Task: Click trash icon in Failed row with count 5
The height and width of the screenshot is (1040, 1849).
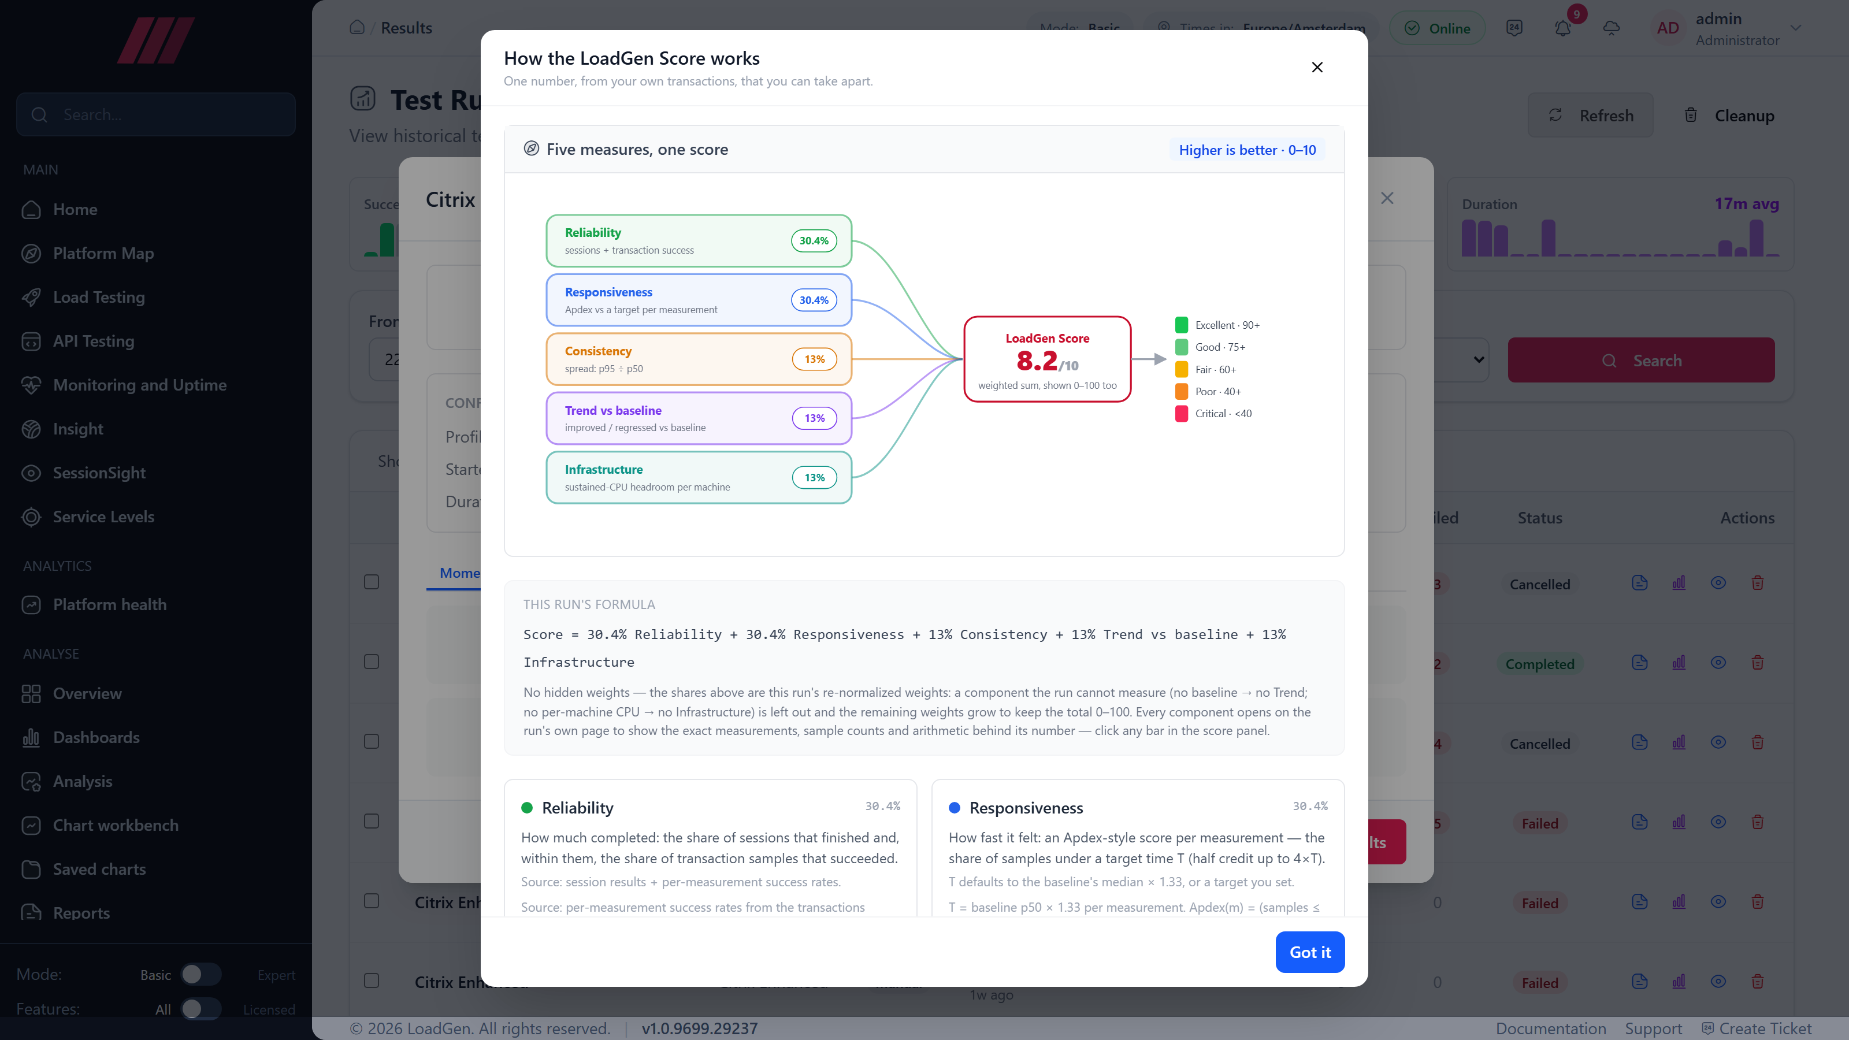Action: point(1758,822)
